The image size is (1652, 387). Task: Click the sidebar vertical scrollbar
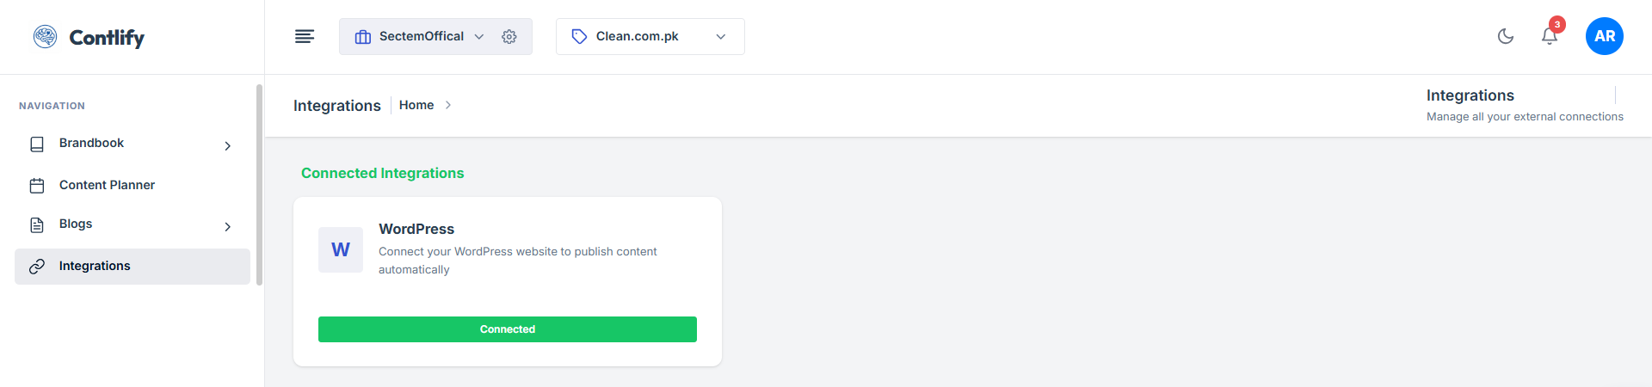pos(259,185)
